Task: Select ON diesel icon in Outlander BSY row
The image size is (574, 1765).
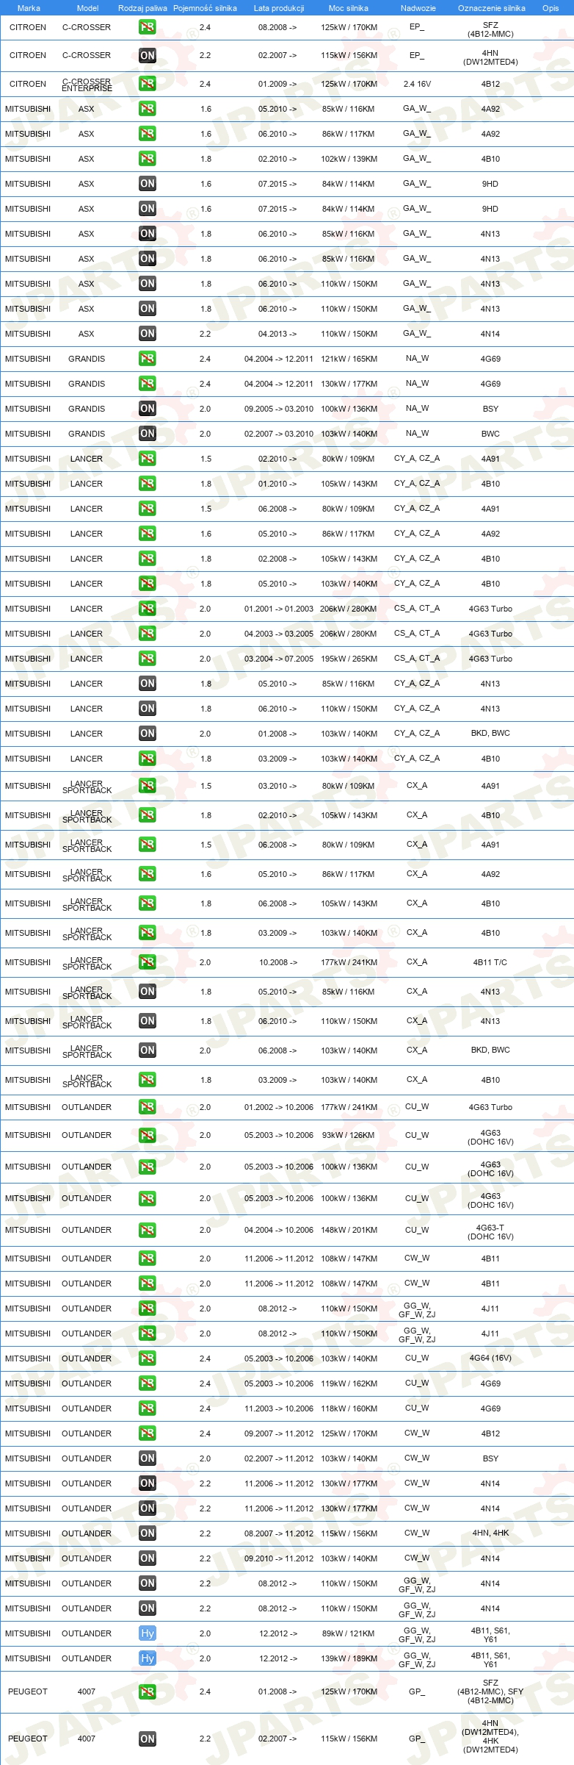Action: (147, 1458)
